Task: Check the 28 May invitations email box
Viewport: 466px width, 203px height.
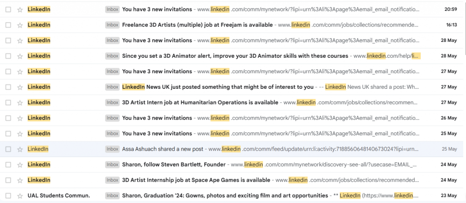Action: (x=8, y=41)
